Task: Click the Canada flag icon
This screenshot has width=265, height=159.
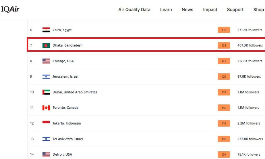Action: tap(46, 108)
